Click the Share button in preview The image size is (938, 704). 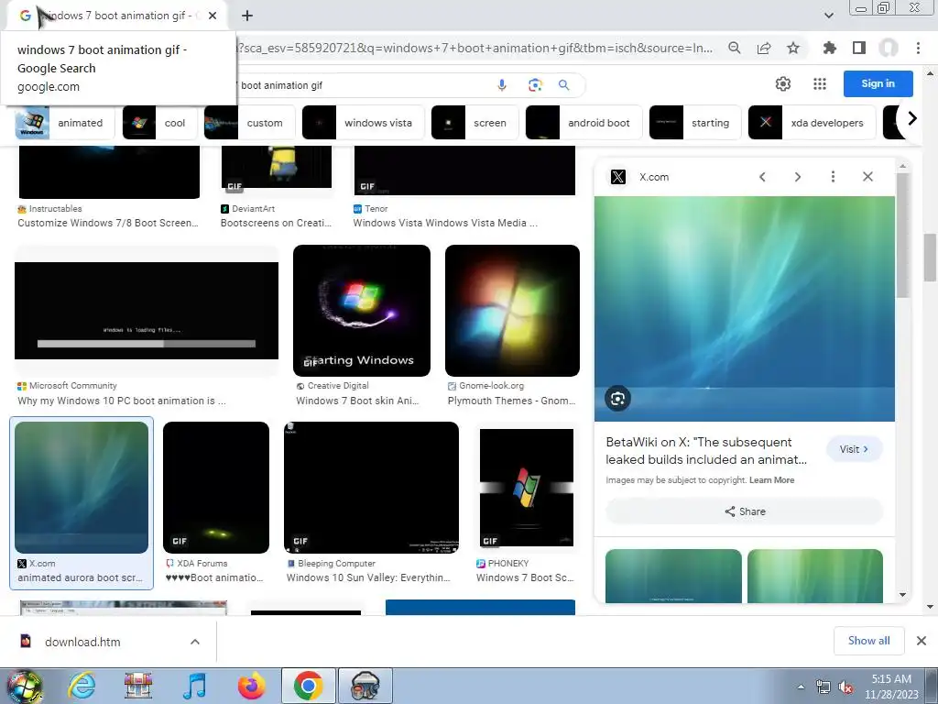[745, 511]
